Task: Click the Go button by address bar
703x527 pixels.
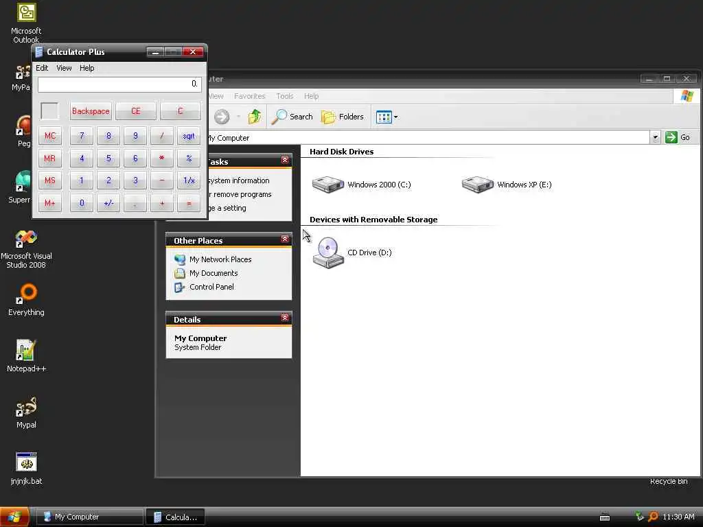Action: [x=678, y=137]
